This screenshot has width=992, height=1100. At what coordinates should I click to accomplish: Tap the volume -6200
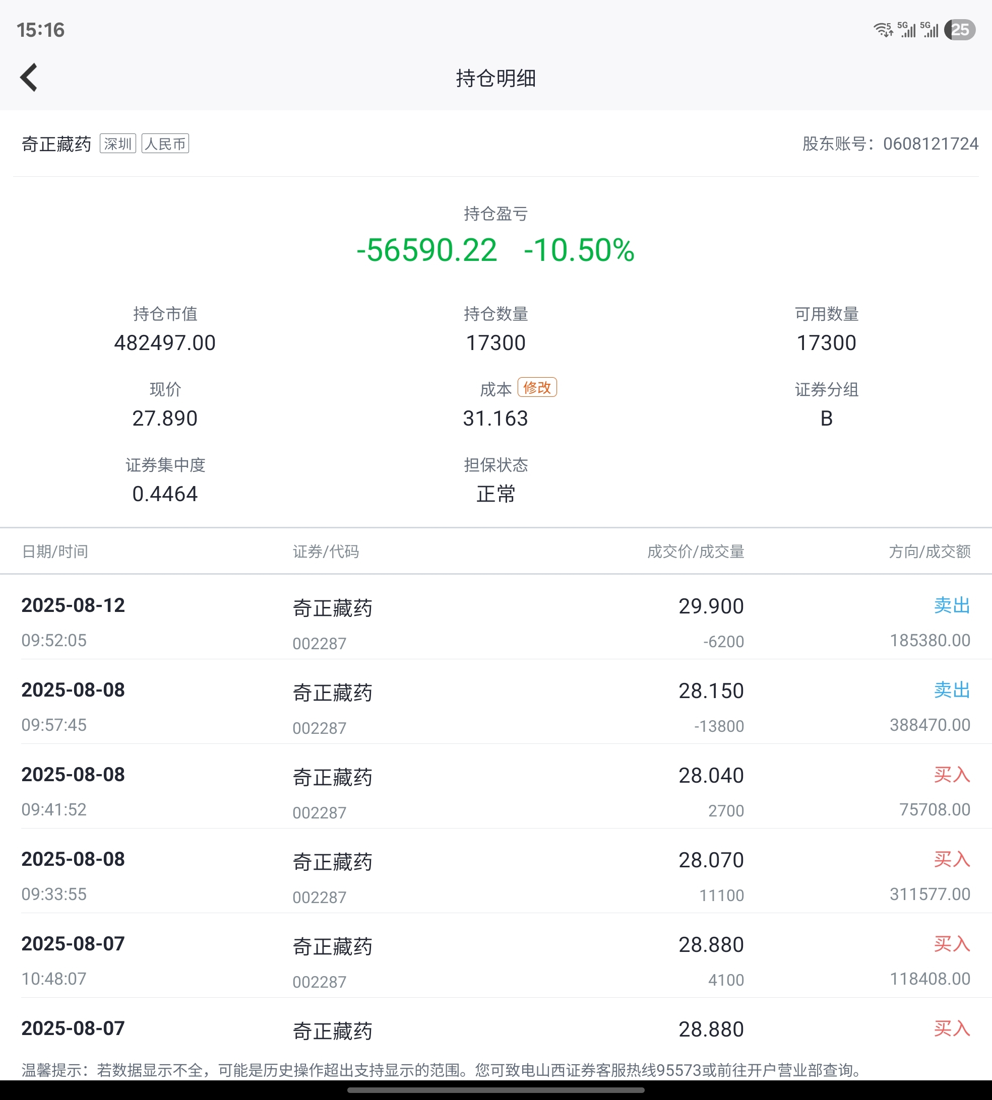pyautogui.click(x=723, y=642)
